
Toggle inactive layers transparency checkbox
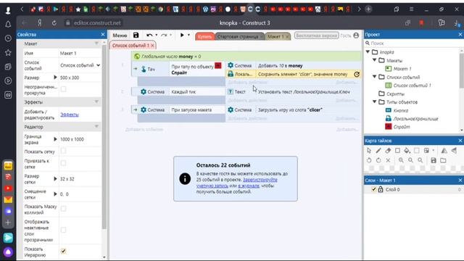point(63,230)
